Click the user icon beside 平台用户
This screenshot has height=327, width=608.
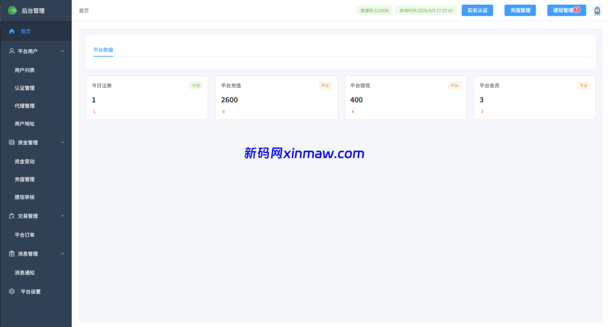(x=12, y=51)
